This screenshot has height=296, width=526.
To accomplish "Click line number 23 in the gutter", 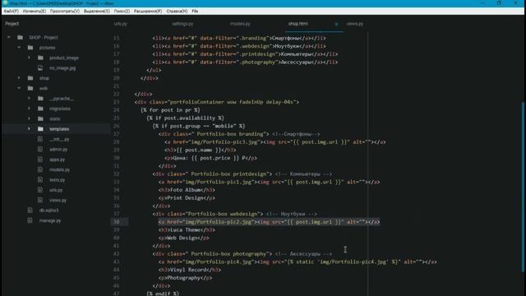I will (117, 102).
